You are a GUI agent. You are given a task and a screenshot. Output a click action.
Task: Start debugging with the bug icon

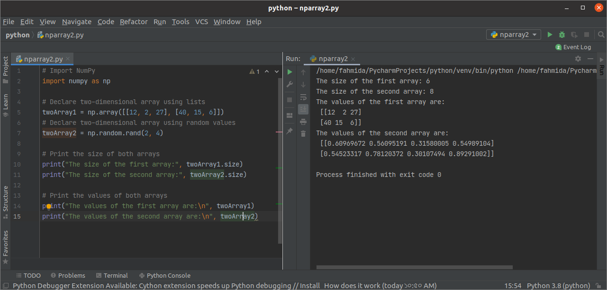[x=561, y=35]
